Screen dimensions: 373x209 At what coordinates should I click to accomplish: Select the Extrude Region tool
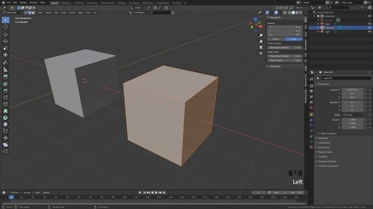pos(5,77)
